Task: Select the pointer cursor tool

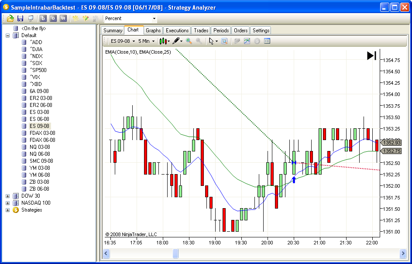Action: [211, 41]
